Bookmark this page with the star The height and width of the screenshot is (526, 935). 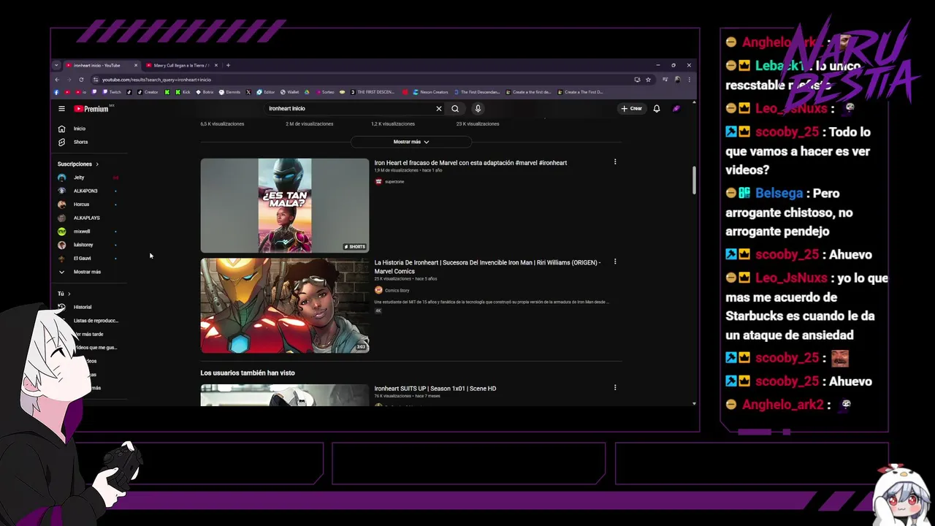[648, 80]
